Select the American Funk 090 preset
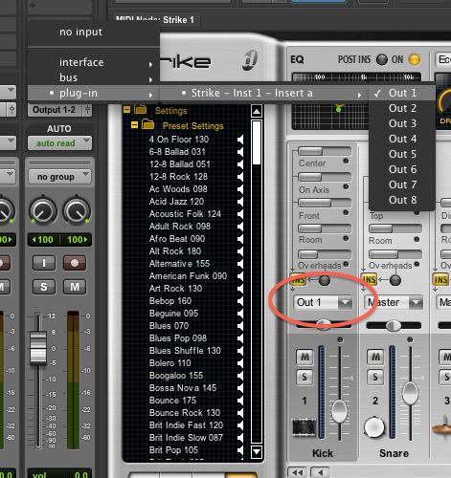Viewport: 451px width, 478px height. pos(188,276)
